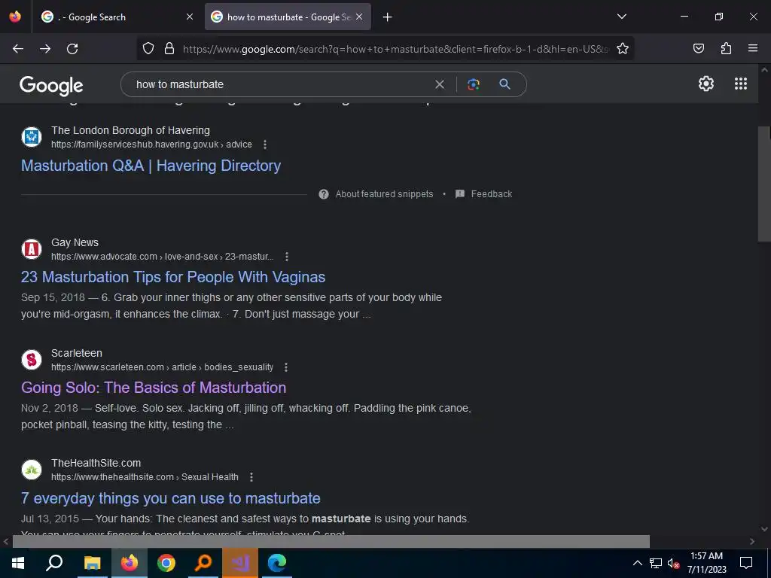771x578 pixels.
Task: Open Windows taskbar search
Action: point(54,563)
